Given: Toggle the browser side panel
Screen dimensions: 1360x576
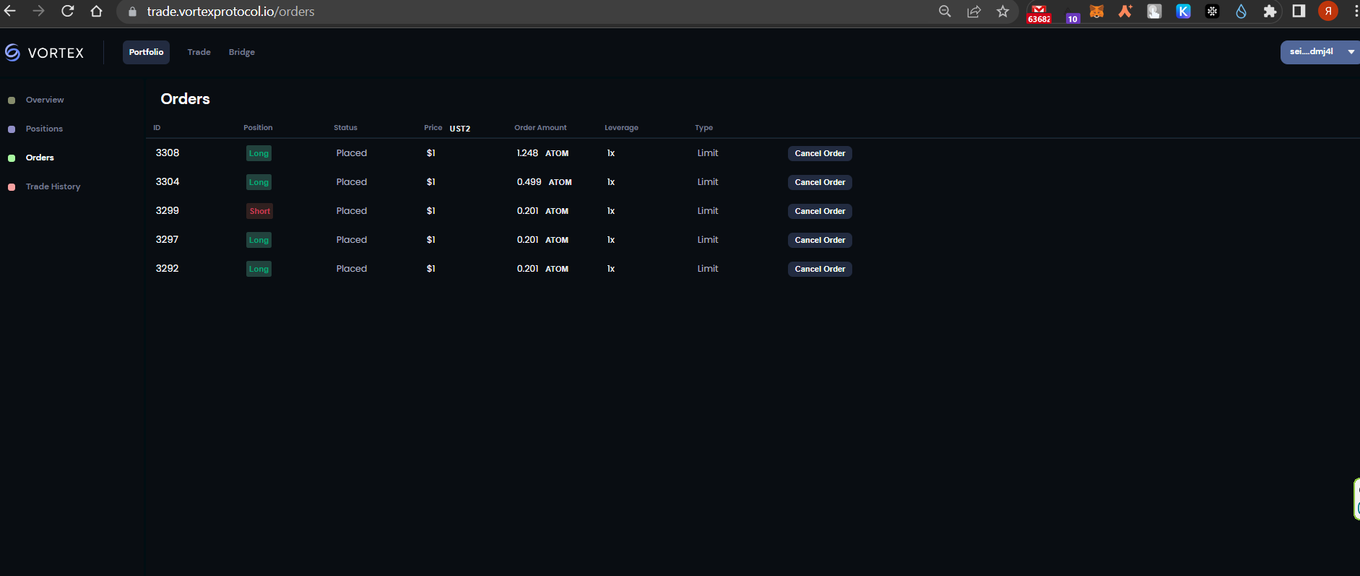Looking at the screenshot, I should click(1299, 11).
